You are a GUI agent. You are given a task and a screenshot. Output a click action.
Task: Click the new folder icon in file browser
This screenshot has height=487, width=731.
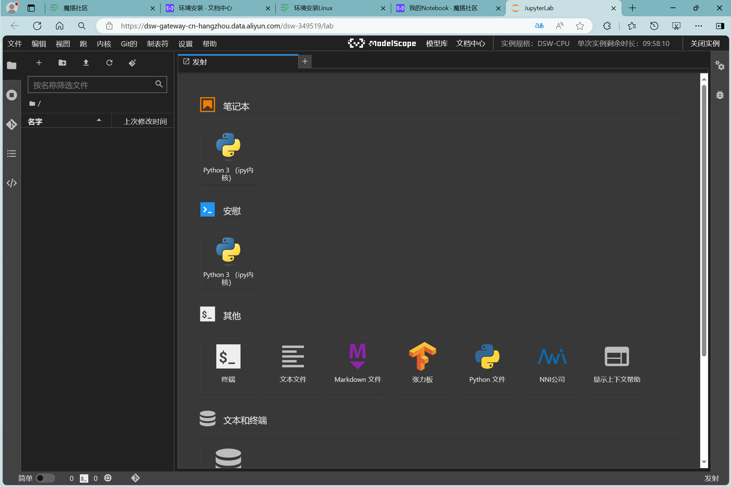62,63
